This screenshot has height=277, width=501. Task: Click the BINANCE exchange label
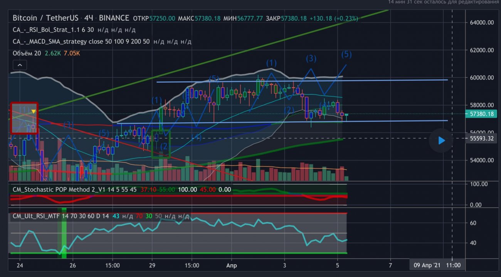(114, 18)
